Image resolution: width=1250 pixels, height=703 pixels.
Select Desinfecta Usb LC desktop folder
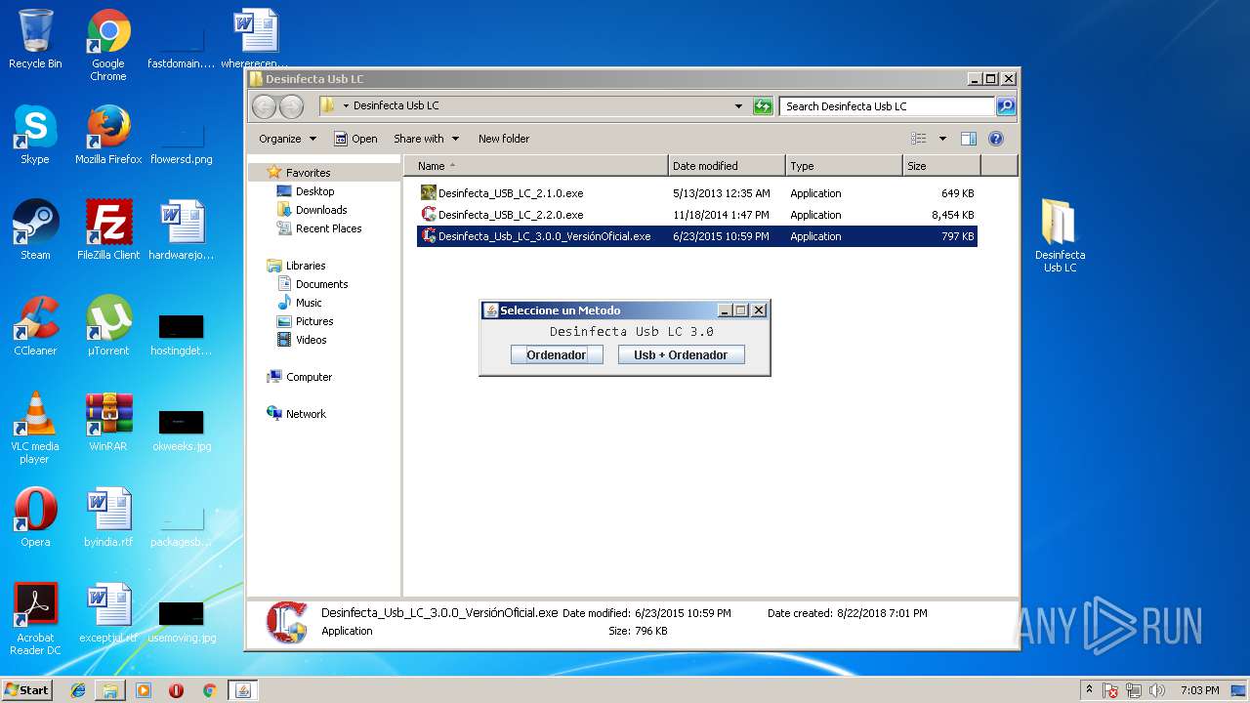(1060, 235)
